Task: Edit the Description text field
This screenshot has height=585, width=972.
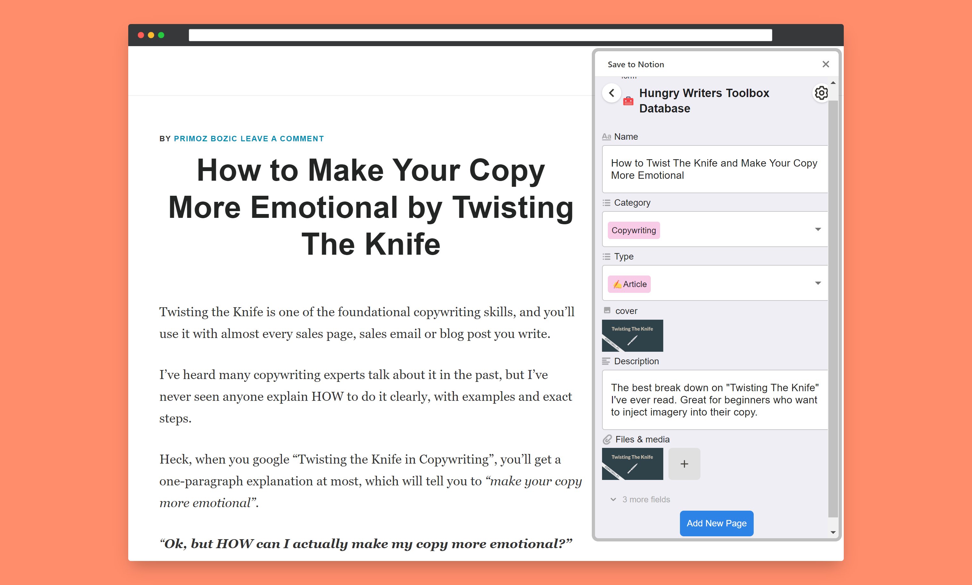Action: [x=714, y=400]
